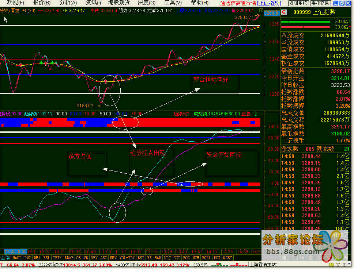Open the 港股期货 menu
354x269 pixels.
tap(119, 3)
